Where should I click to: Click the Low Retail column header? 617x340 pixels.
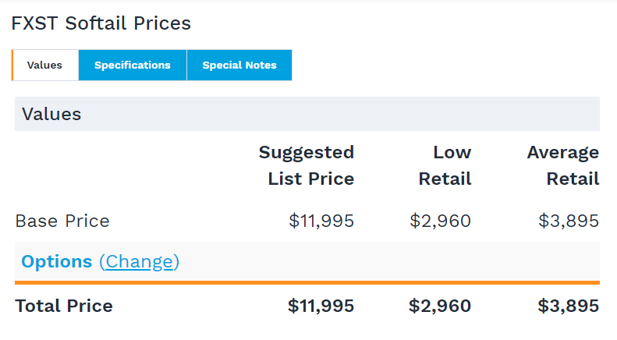tap(445, 165)
